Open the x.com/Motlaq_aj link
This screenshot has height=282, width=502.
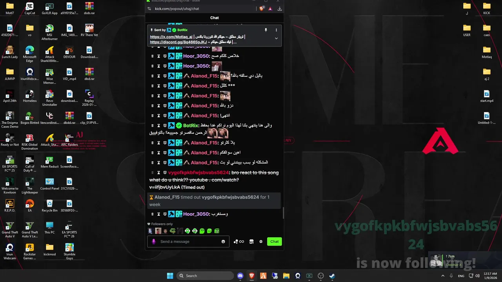click(x=171, y=37)
